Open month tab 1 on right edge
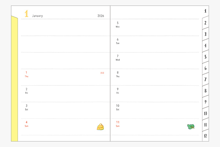220x147 pixels. (205, 11)
